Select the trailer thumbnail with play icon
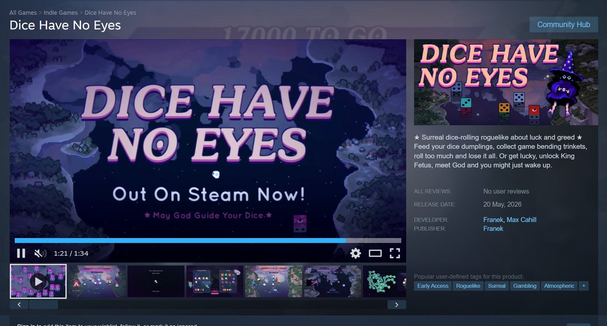 (x=38, y=281)
